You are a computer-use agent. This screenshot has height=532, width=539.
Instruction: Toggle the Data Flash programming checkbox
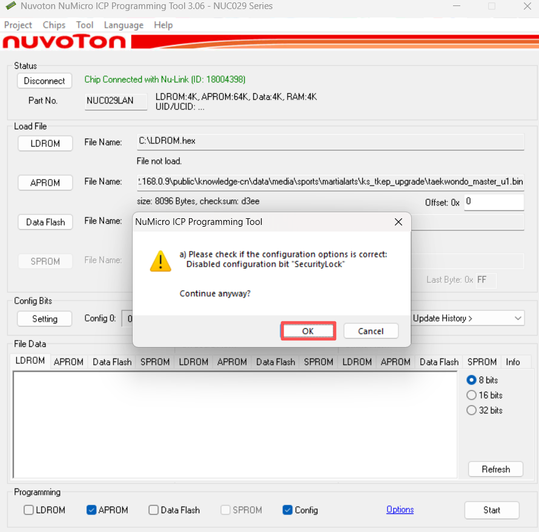154,510
